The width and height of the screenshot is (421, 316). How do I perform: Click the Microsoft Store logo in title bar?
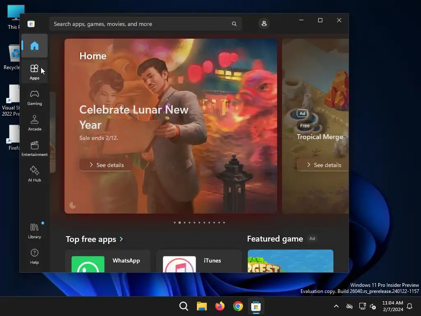pyautogui.click(x=31, y=23)
